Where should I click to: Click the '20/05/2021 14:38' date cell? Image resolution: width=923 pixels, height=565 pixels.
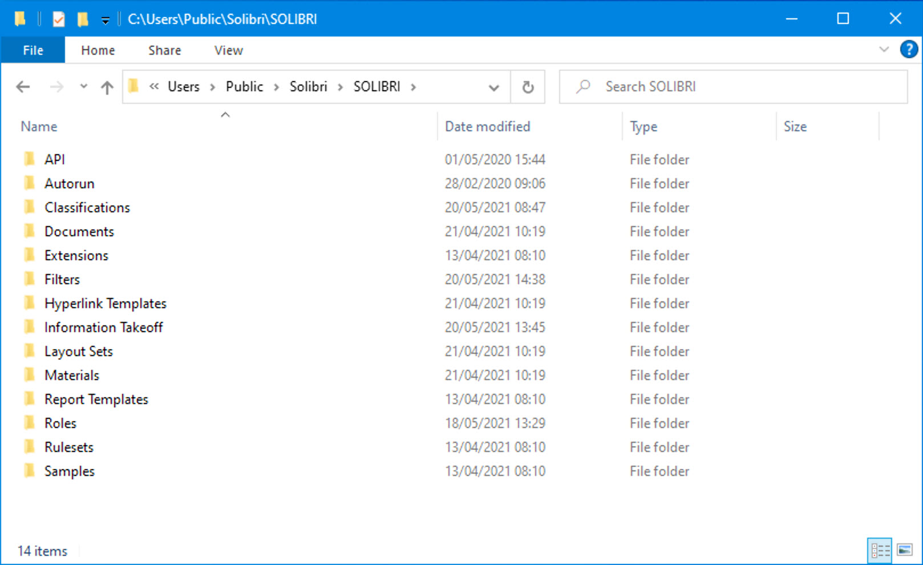[x=495, y=279]
